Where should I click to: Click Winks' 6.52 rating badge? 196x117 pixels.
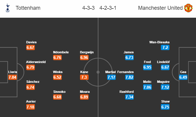pyautogui.click(x=57, y=77)
